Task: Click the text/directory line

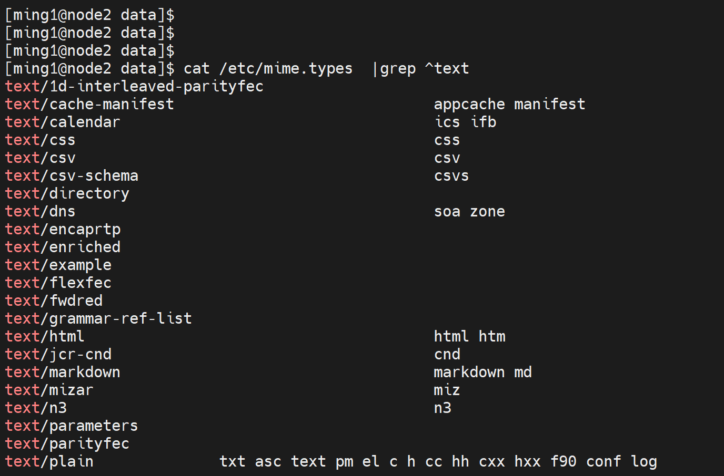Action: tap(67, 194)
